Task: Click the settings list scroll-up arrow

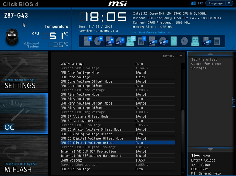Action: (183, 66)
